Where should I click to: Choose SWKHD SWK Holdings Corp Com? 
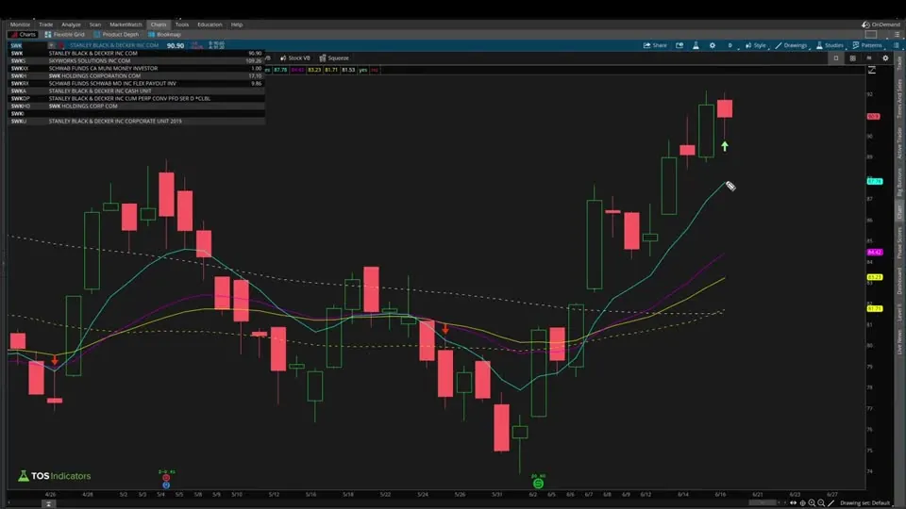pos(136,106)
